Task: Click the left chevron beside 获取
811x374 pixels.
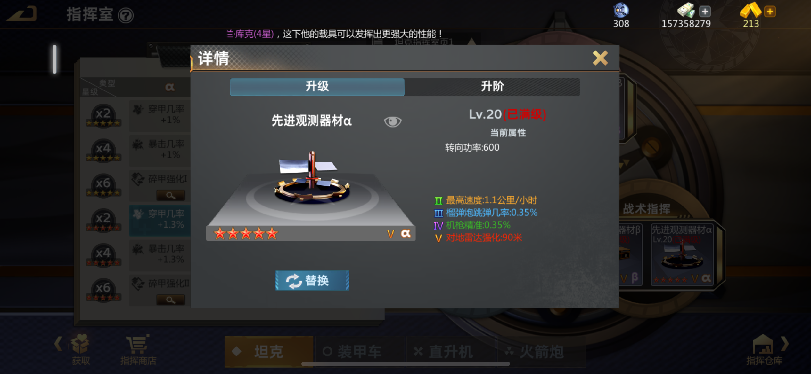Action: click(58, 344)
